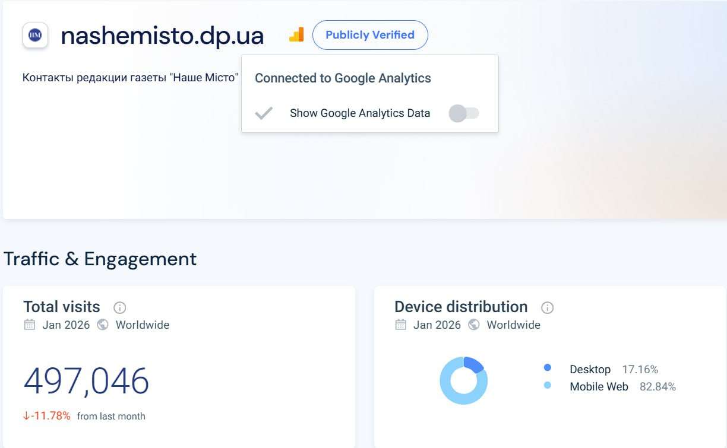Click the Worldwide label in Device distribution

tap(513, 325)
